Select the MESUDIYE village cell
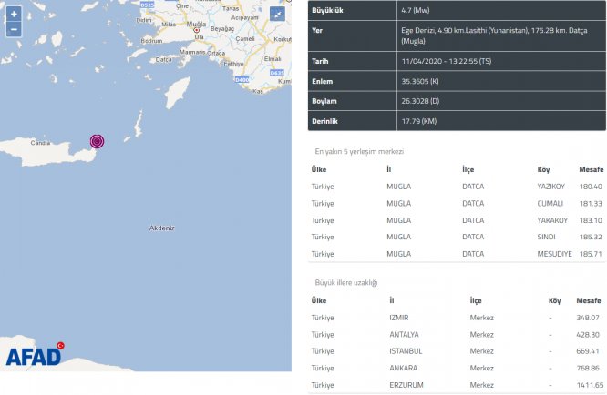This screenshot has height=395, width=607. (554, 254)
